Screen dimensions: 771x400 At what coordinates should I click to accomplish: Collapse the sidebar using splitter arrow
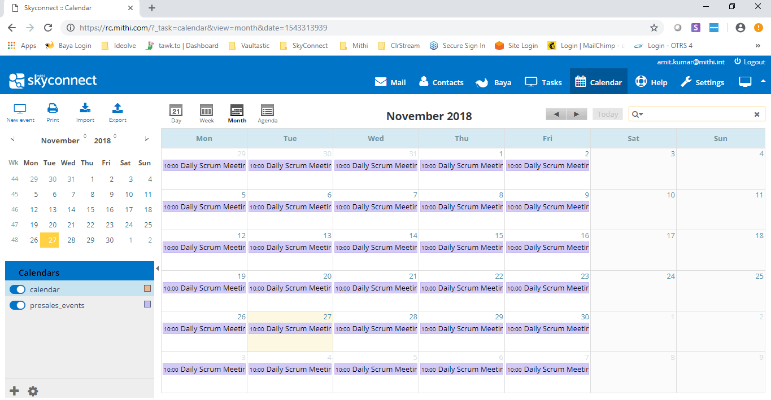(157, 269)
